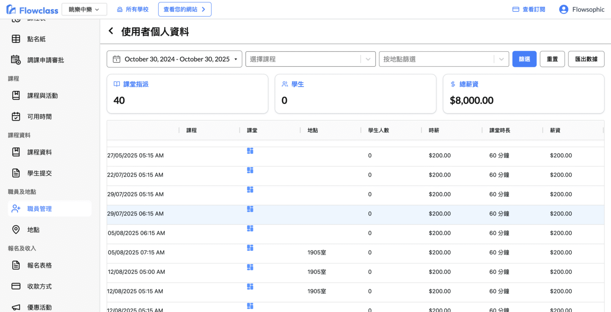The height and width of the screenshot is (312, 611).
Task: Click the blue 篩選 filter button
Action: [x=524, y=59]
